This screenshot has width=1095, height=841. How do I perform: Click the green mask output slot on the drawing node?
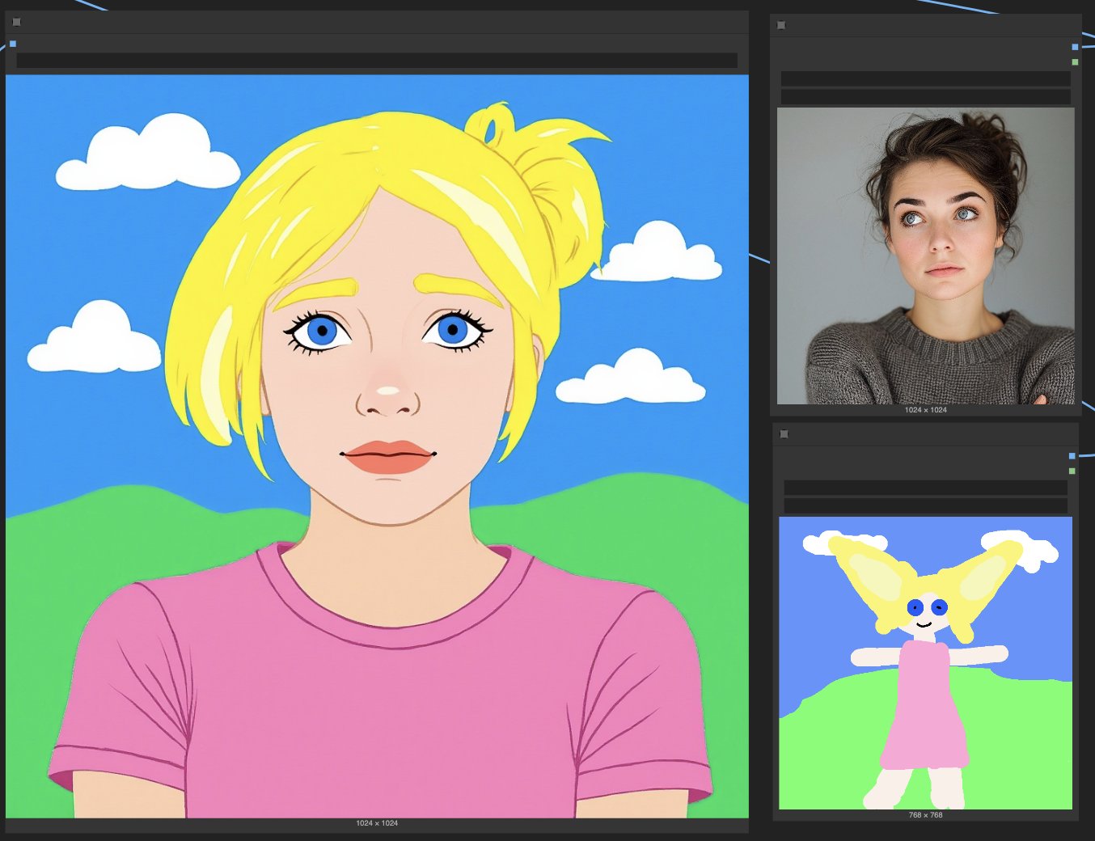point(1072,471)
